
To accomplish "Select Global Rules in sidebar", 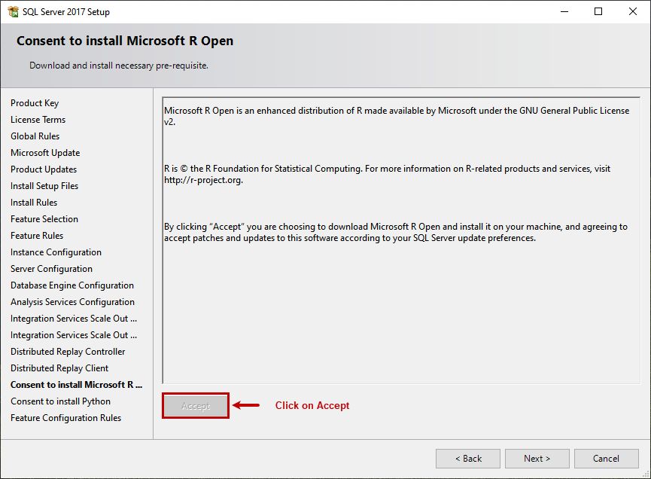I will 35,136.
